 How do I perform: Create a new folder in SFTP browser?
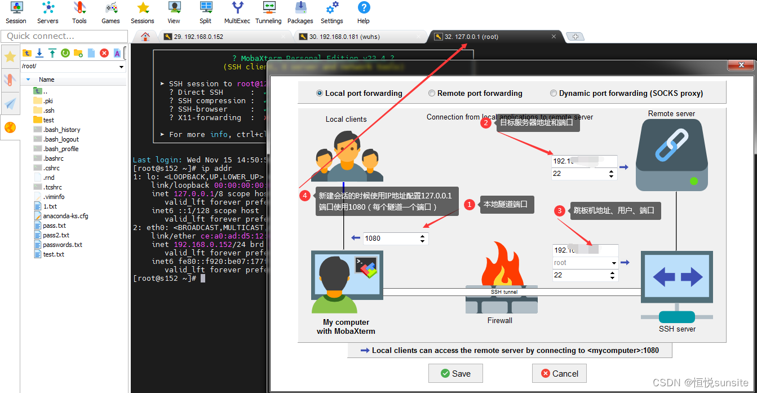tap(78, 53)
